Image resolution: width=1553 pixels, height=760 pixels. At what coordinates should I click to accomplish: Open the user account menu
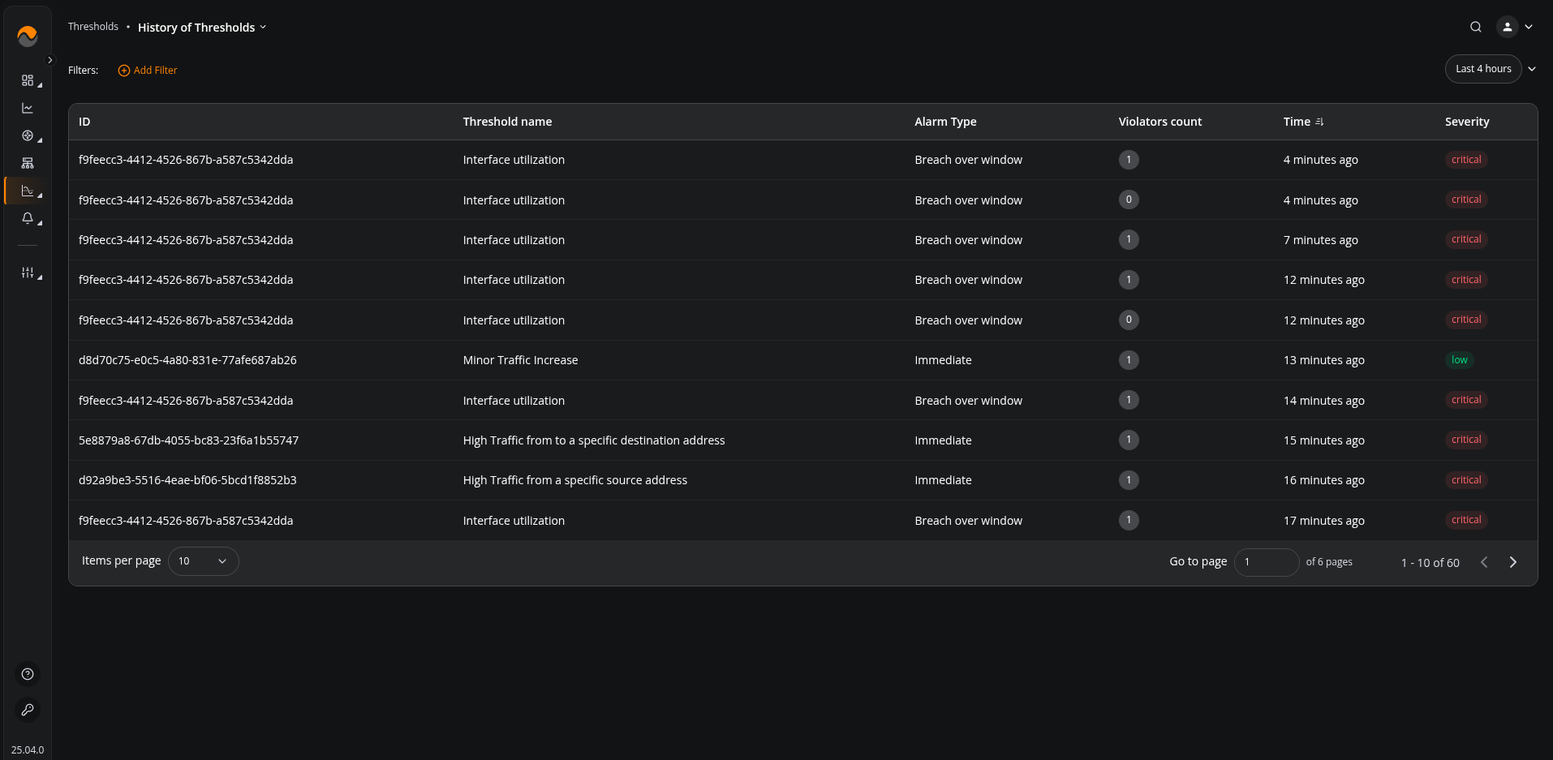pyautogui.click(x=1515, y=27)
